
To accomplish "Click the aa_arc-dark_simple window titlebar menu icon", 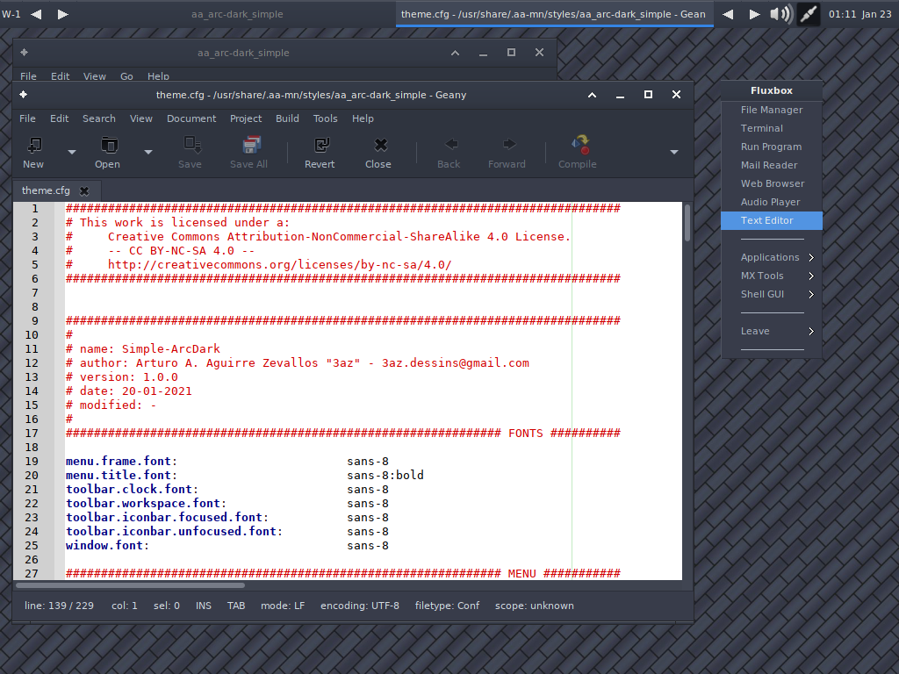I will (x=24, y=52).
